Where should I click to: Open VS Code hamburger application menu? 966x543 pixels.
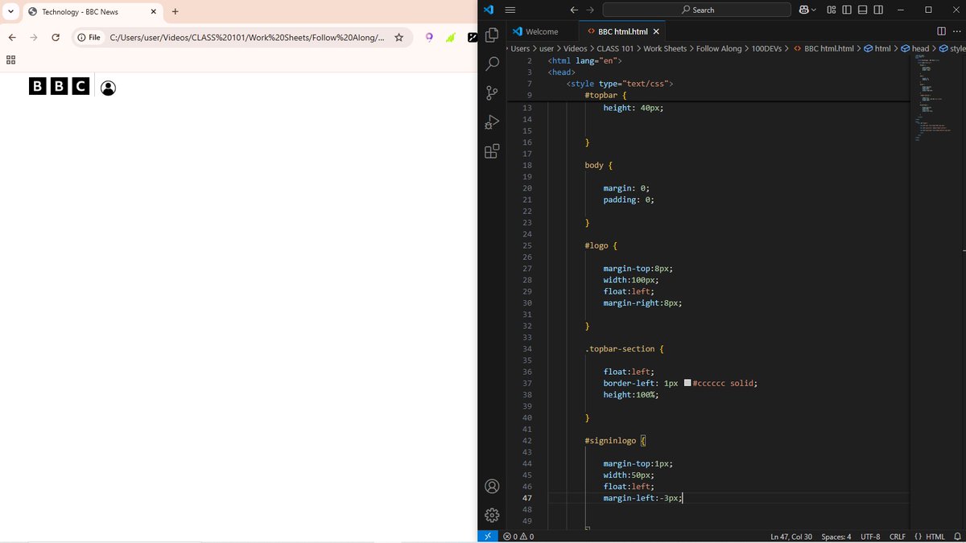[510, 10]
